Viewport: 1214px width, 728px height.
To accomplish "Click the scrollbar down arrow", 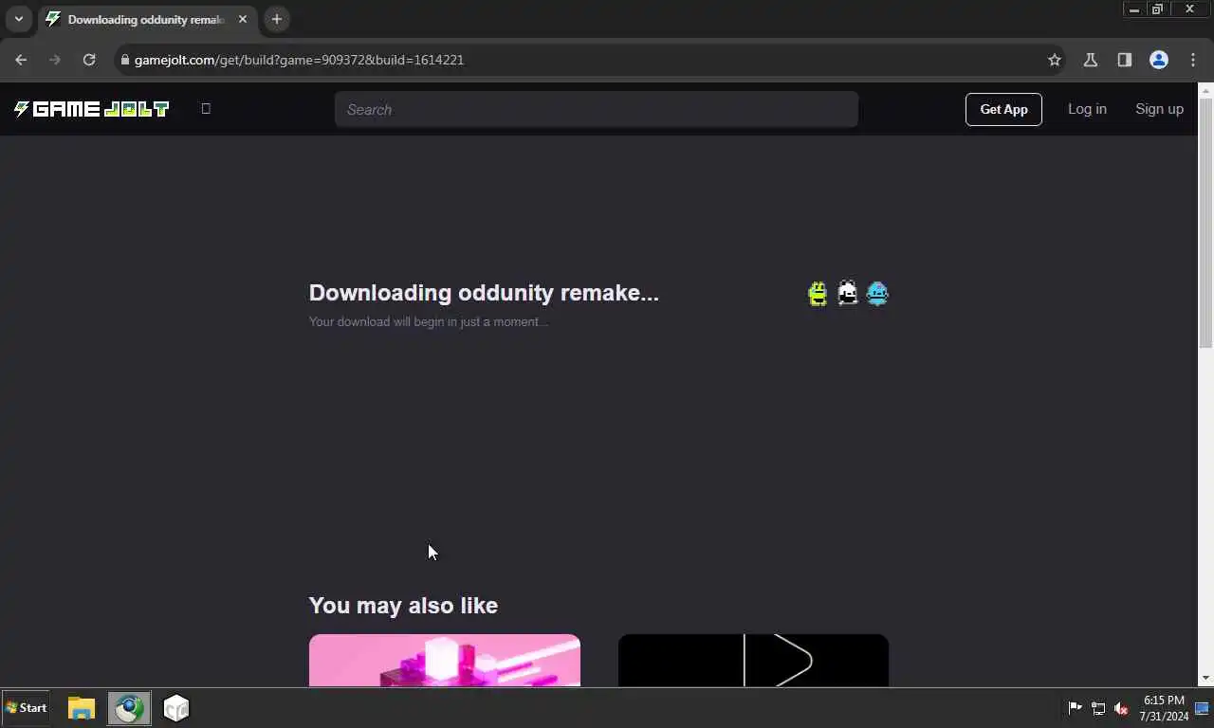I will [1205, 679].
